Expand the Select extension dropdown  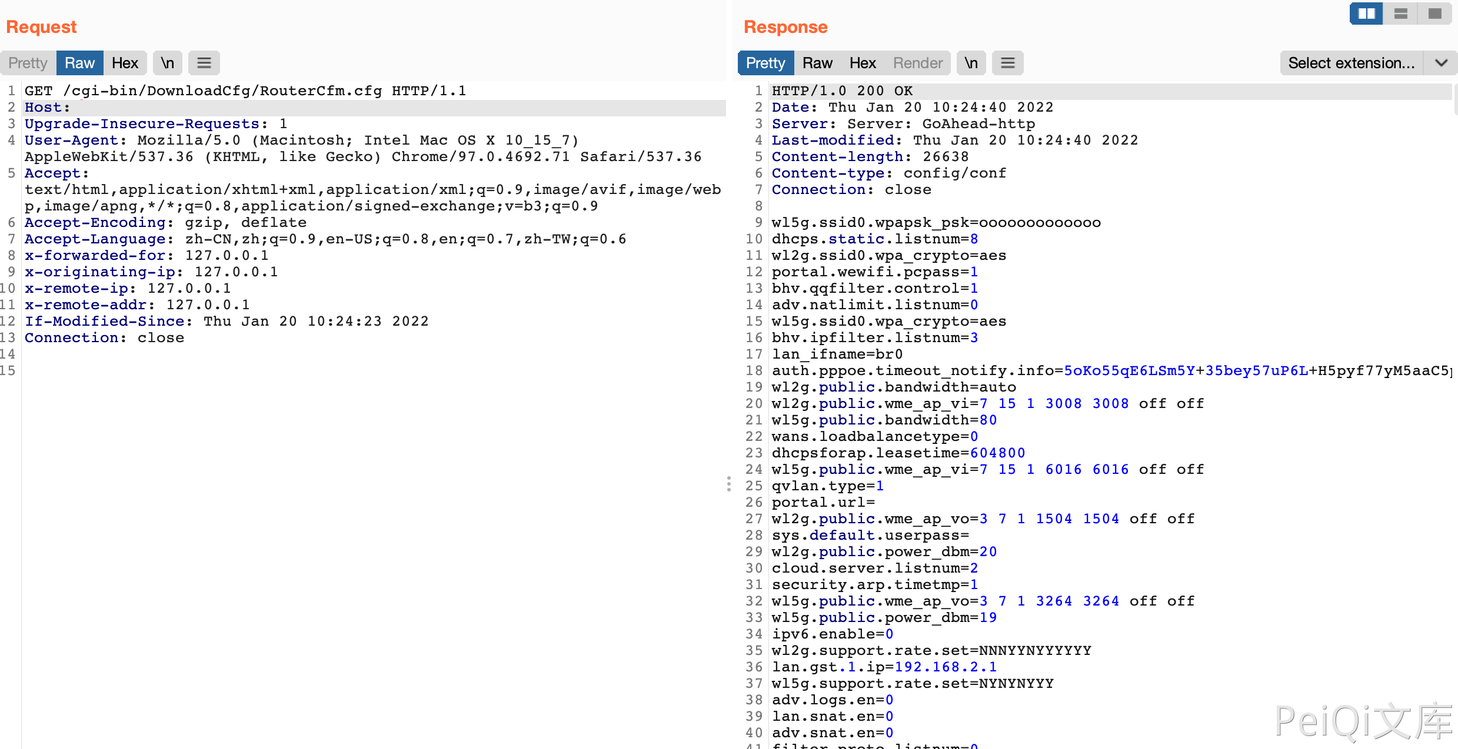point(1351,63)
